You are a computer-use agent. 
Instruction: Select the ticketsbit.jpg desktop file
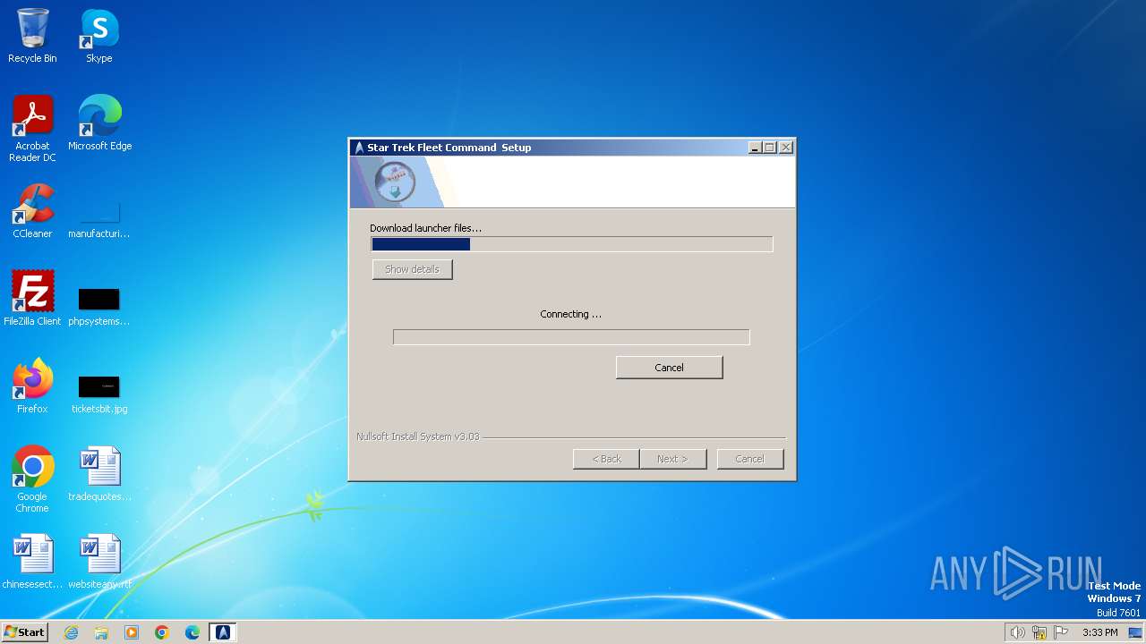point(98,394)
